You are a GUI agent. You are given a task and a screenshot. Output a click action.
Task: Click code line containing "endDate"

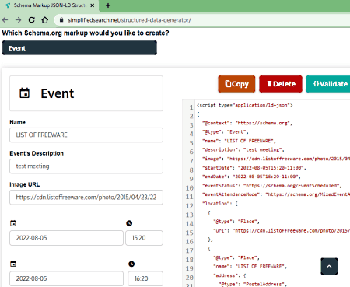[x=251, y=177]
